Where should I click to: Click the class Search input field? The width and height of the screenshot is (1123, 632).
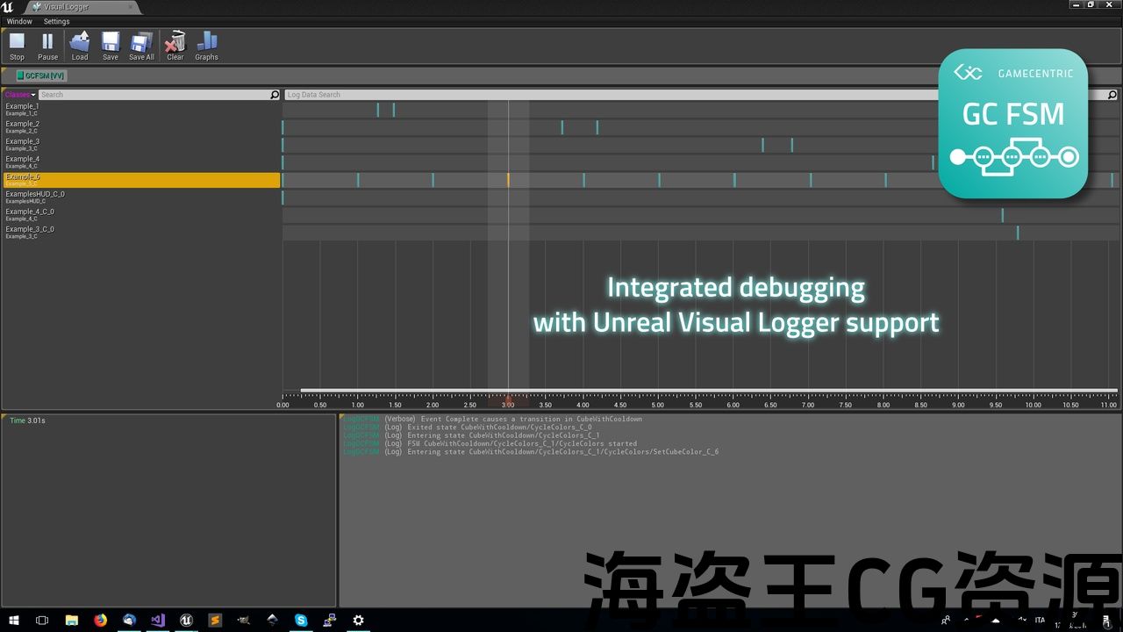tap(154, 95)
